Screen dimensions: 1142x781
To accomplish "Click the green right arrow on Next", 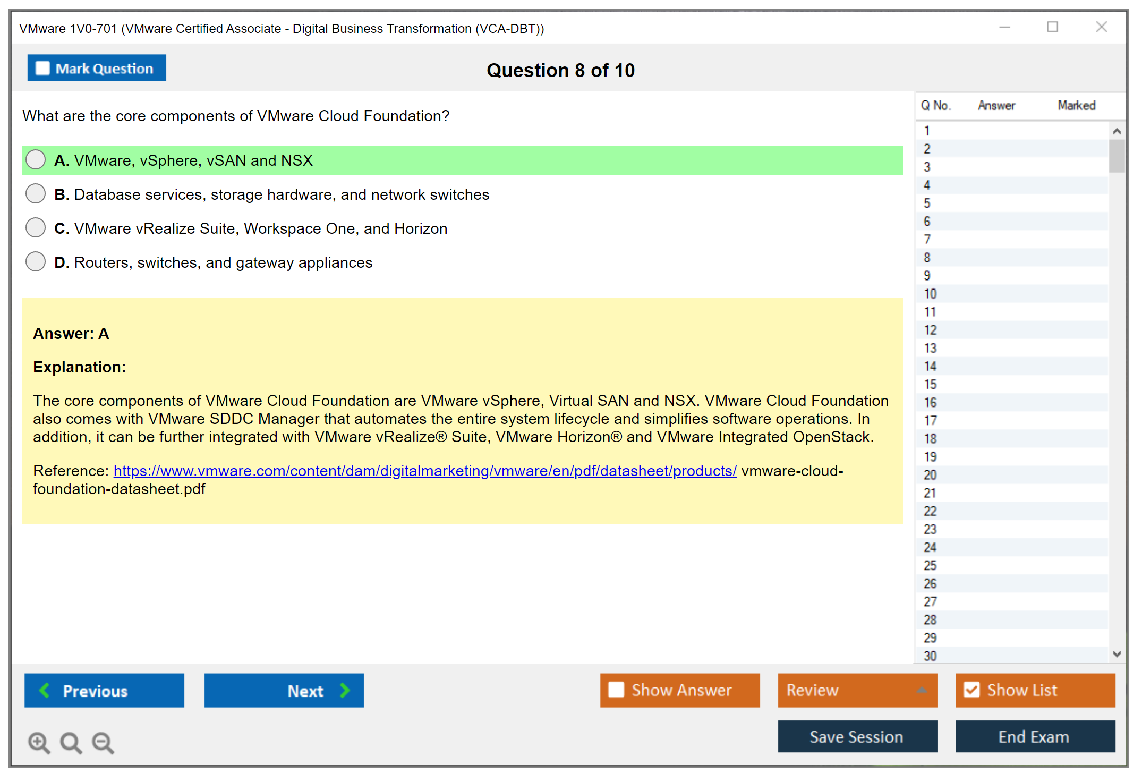I will click(x=345, y=690).
